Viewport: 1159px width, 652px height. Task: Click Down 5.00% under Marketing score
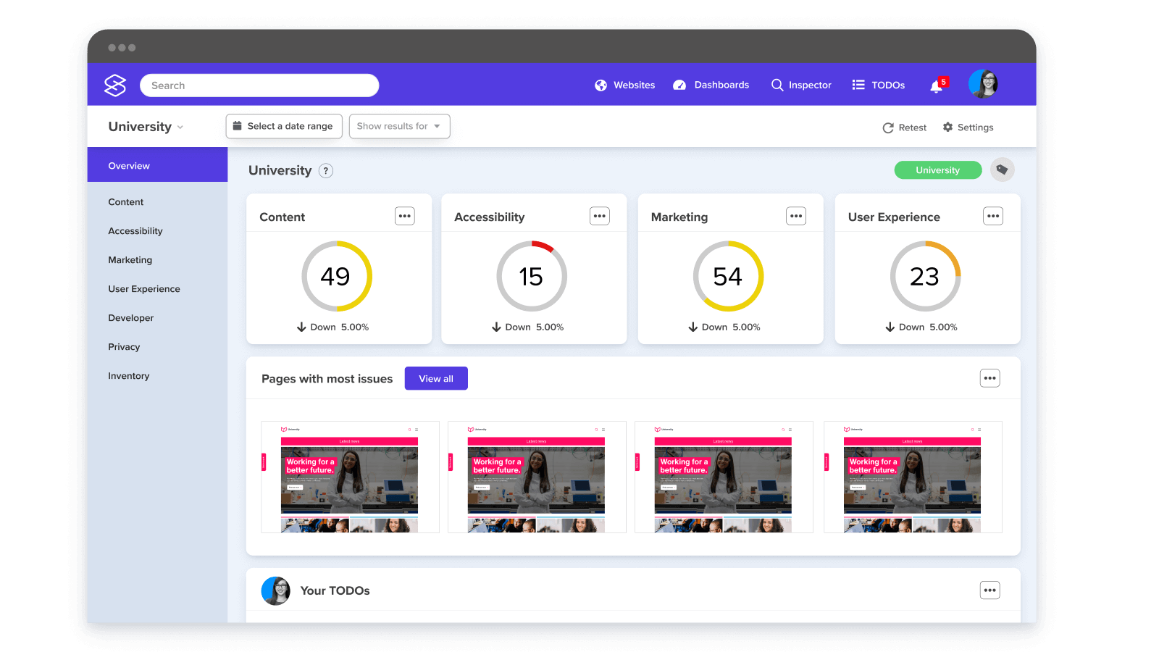pyautogui.click(x=724, y=327)
